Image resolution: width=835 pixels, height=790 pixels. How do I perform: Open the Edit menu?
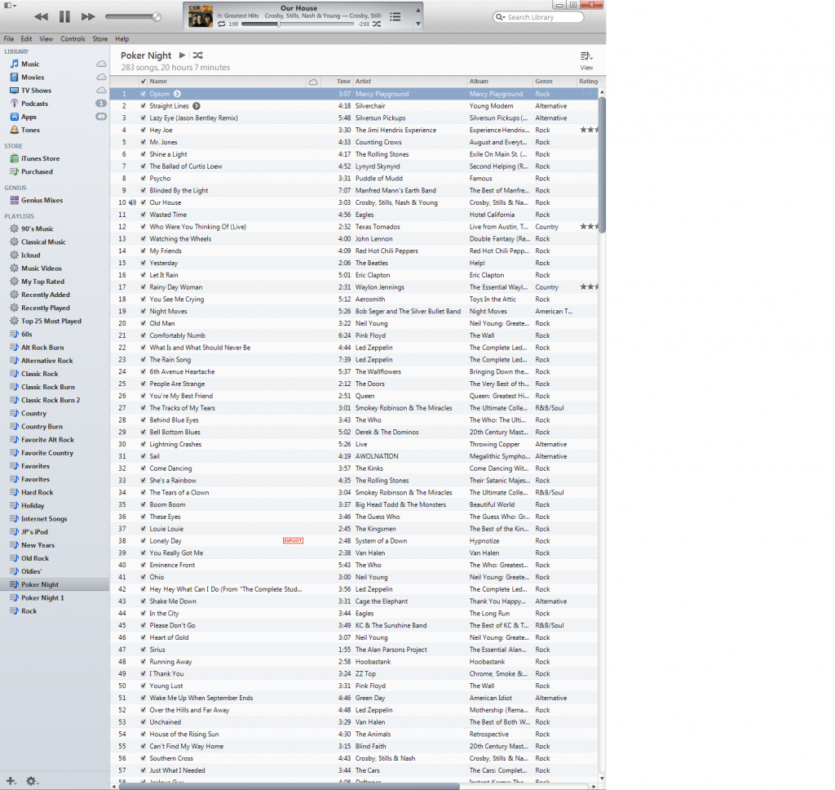(x=26, y=39)
